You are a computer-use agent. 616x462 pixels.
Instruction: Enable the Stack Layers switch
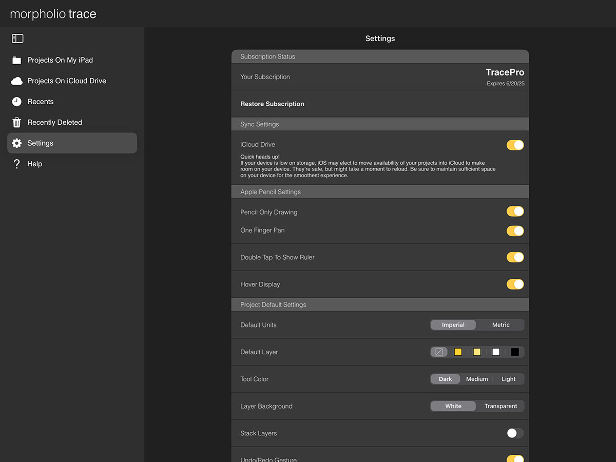(515, 433)
